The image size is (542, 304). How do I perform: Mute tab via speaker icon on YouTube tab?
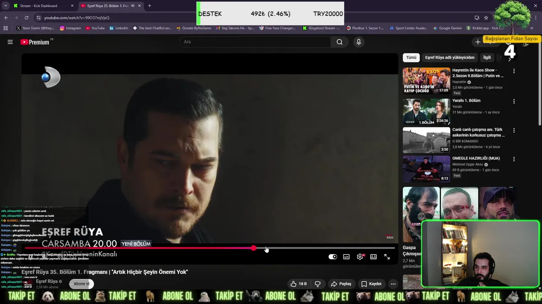pyautogui.click(x=133, y=6)
